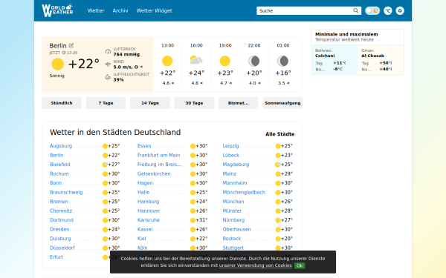
Task: Accept cookies with the Ok button
Action: (300, 265)
